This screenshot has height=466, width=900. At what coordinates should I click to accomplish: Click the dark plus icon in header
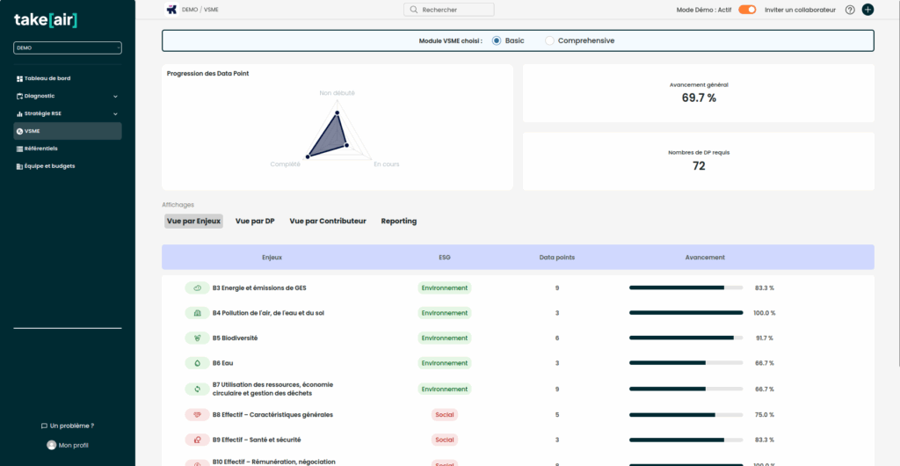(x=867, y=10)
